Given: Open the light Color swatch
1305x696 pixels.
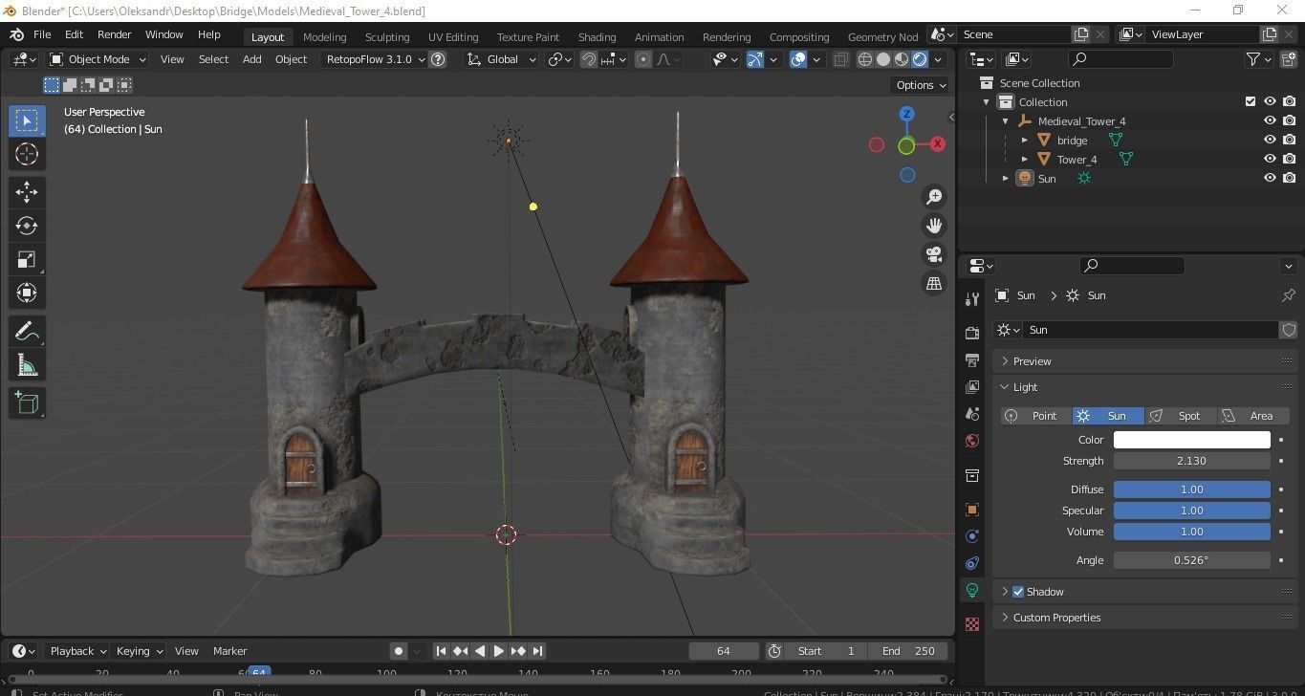Looking at the screenshot, I should [x=1191, y=440].
